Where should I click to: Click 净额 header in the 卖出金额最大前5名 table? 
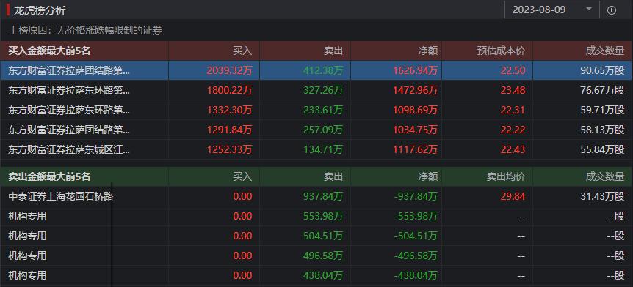pyautogui.click(x=428, y=176)
